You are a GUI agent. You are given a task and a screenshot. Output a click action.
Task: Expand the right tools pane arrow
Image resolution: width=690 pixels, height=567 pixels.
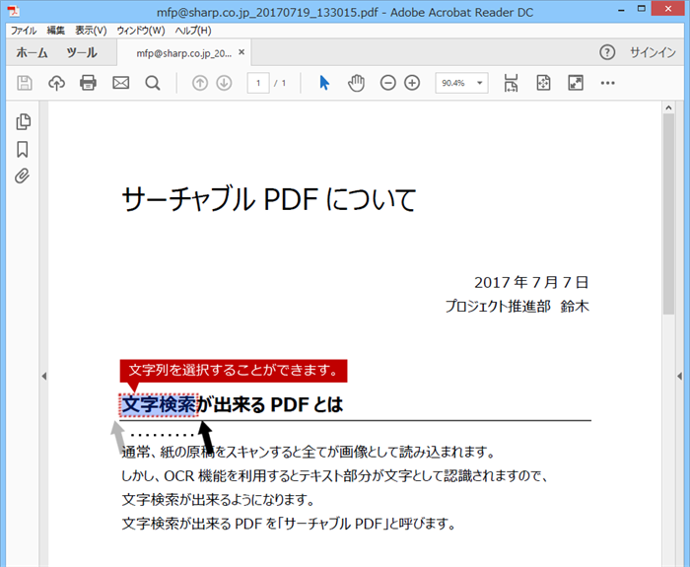[x=680, y=376]
